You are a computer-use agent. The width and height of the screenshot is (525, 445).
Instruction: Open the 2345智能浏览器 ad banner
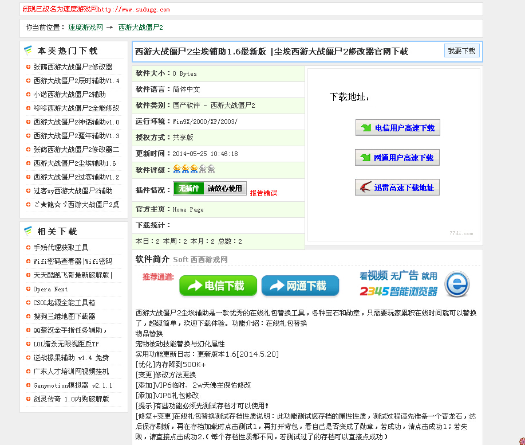click(415, 284)
